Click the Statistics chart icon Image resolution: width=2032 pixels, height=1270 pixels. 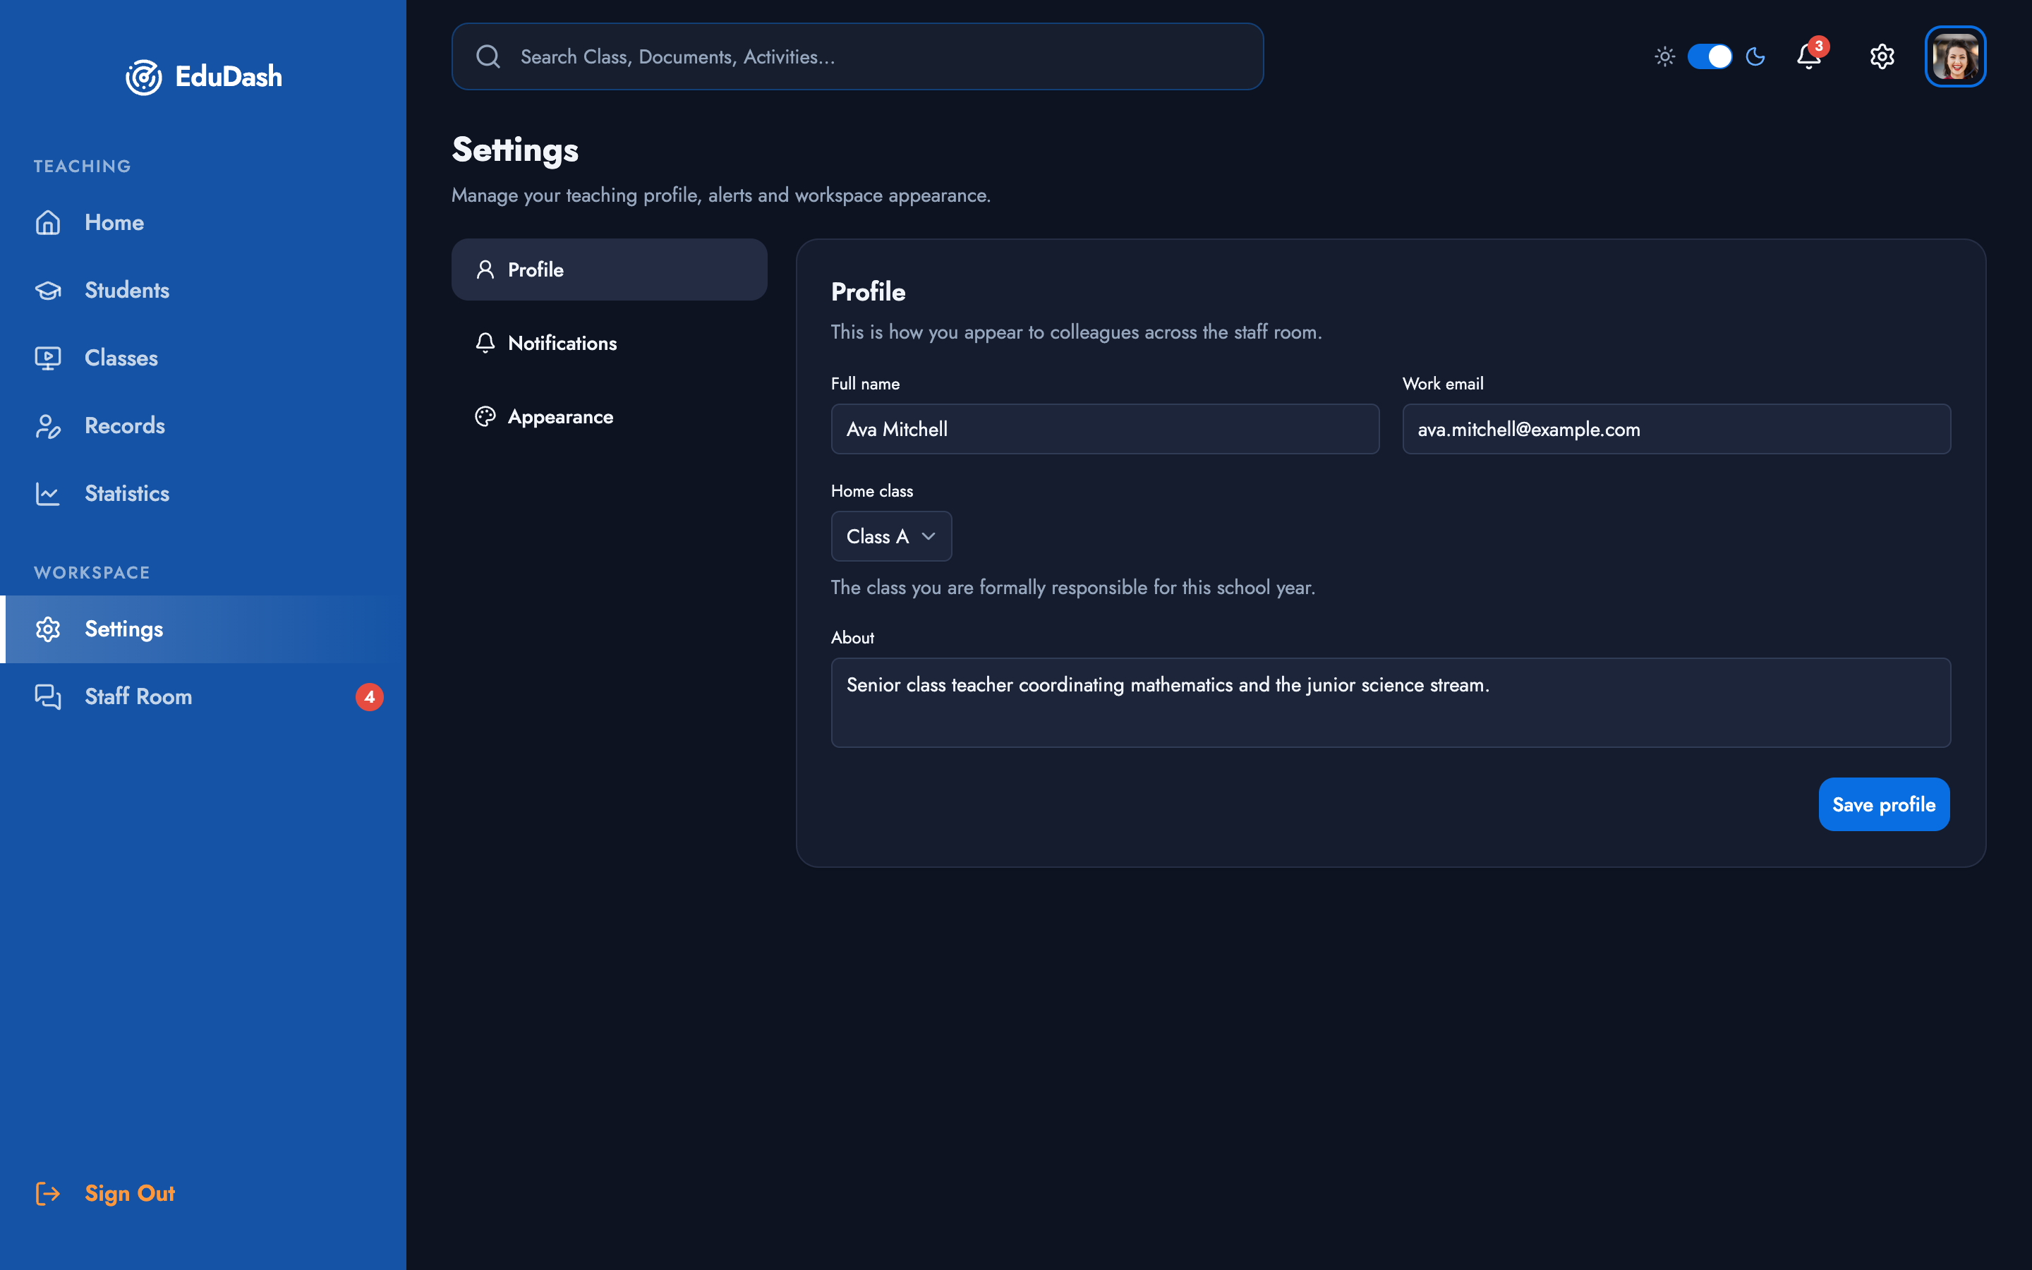click(48, 494)
